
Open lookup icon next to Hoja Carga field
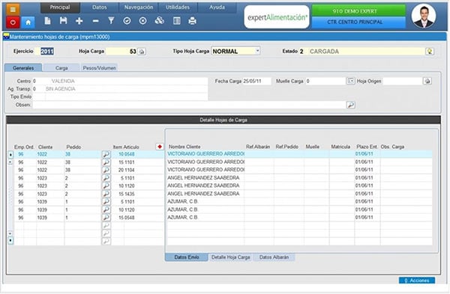[142, 52]
